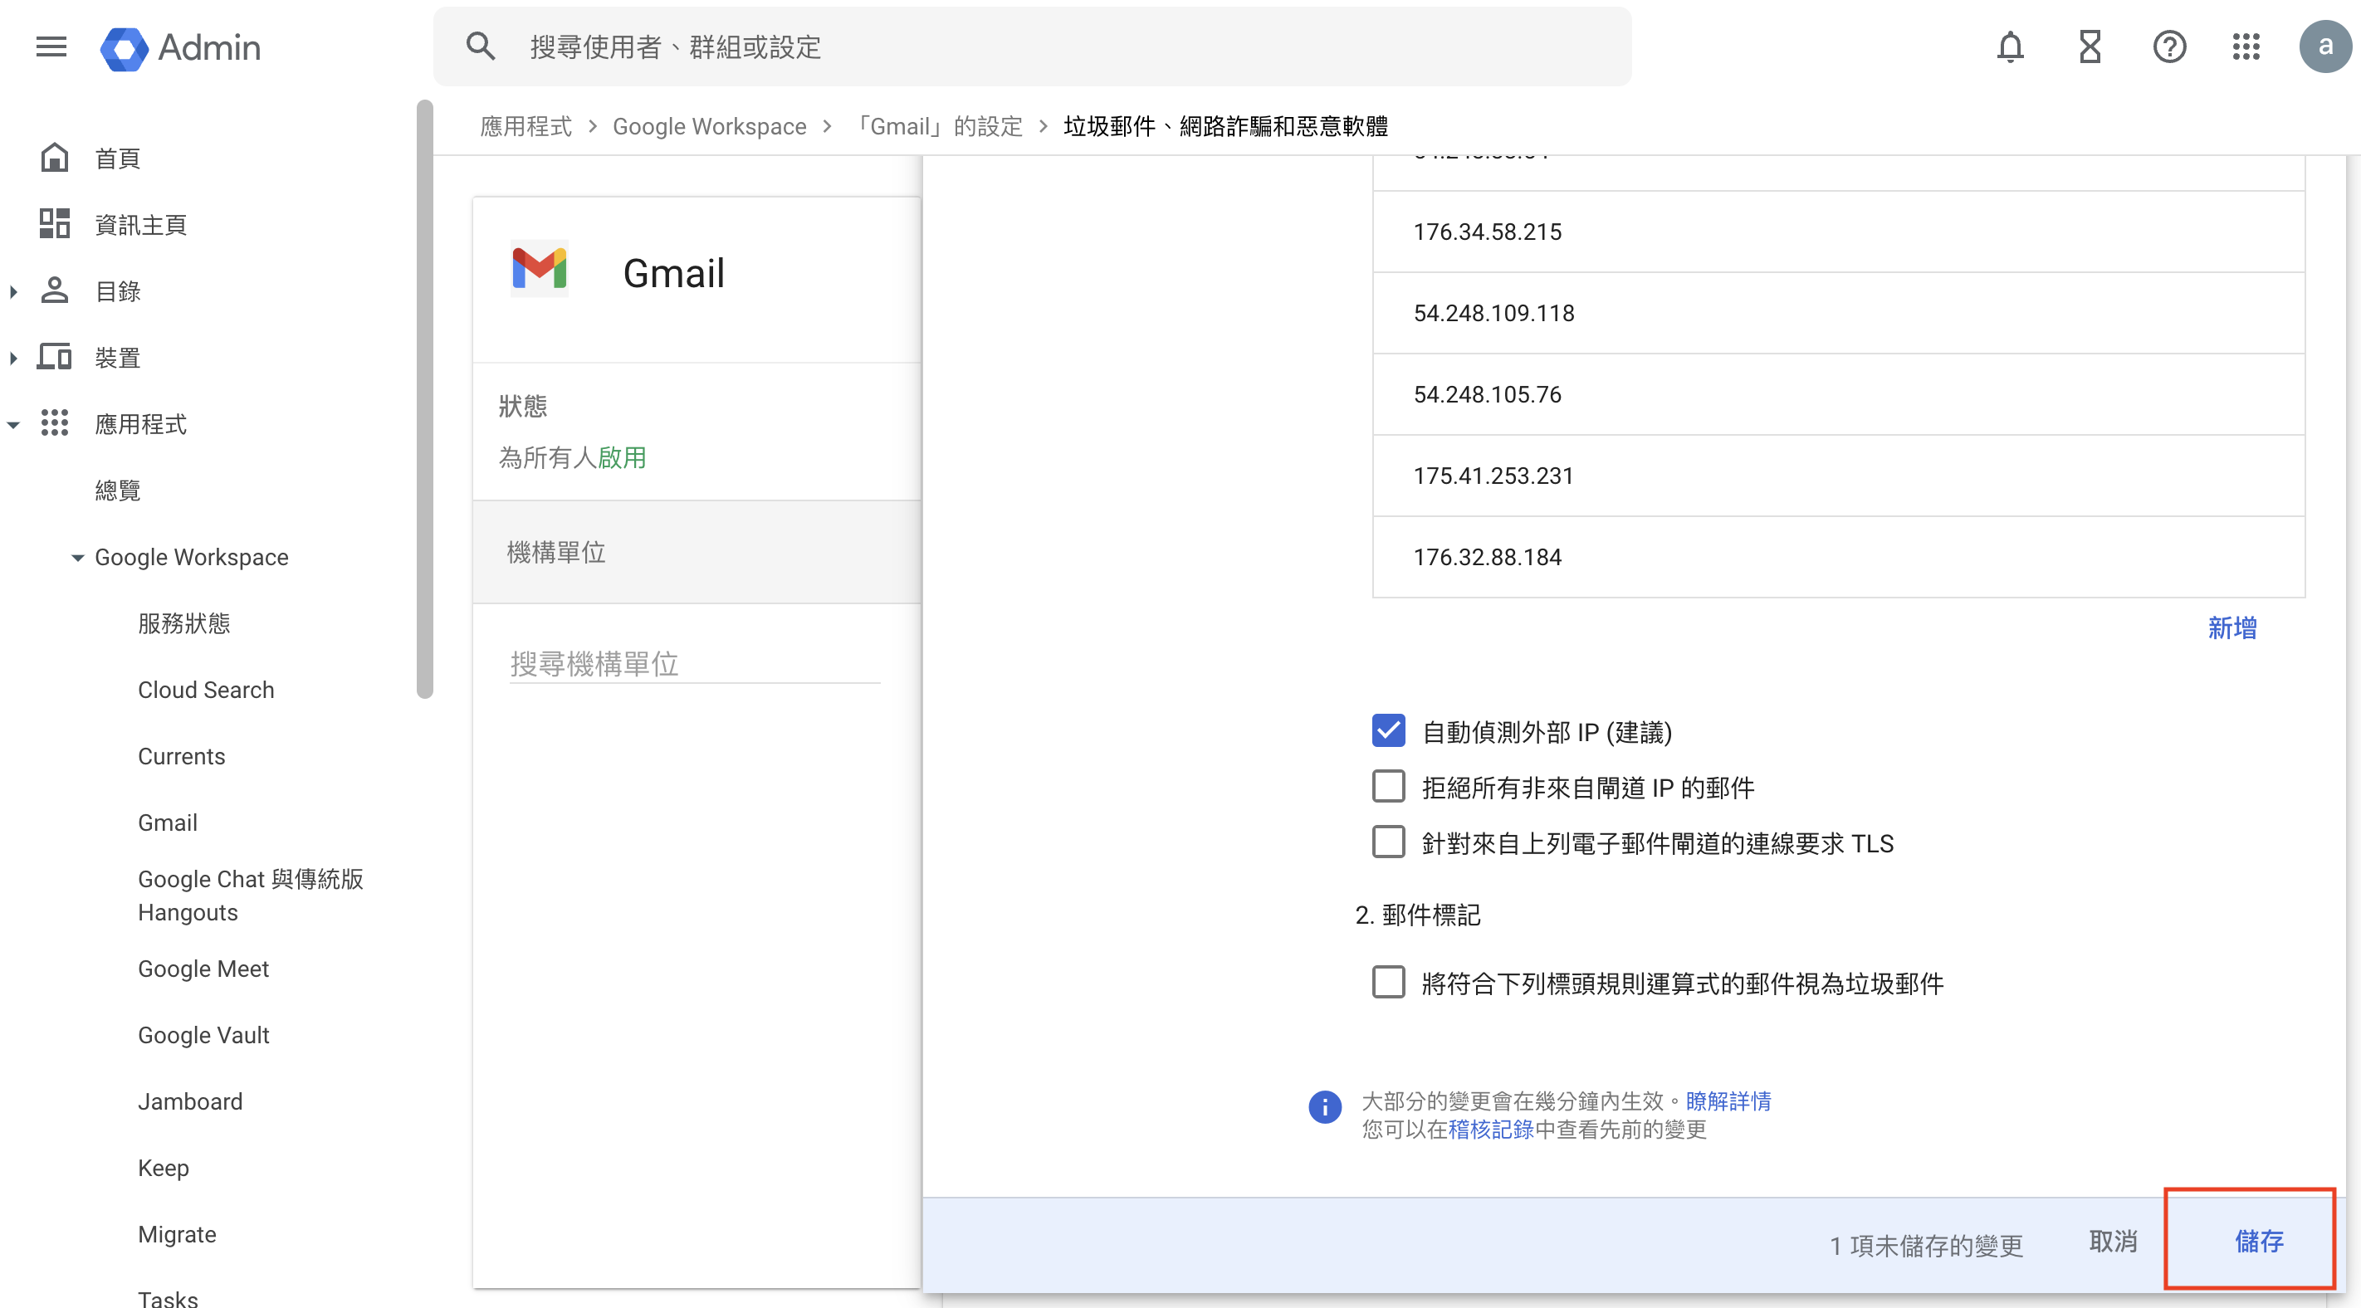The image size is (2361, 1308).
Task: Click the 1 項未儲存的變更 text
Action: (x=1926, y=1246)
